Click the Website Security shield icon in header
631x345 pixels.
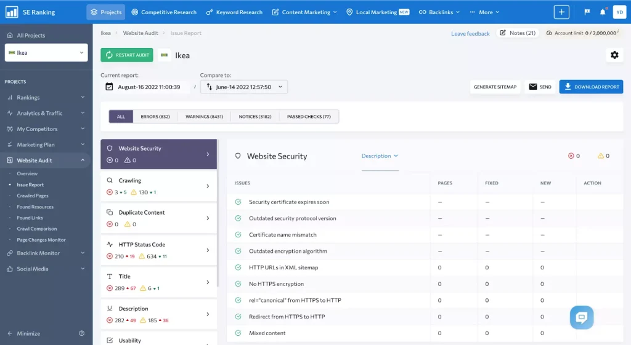point(238,156)
